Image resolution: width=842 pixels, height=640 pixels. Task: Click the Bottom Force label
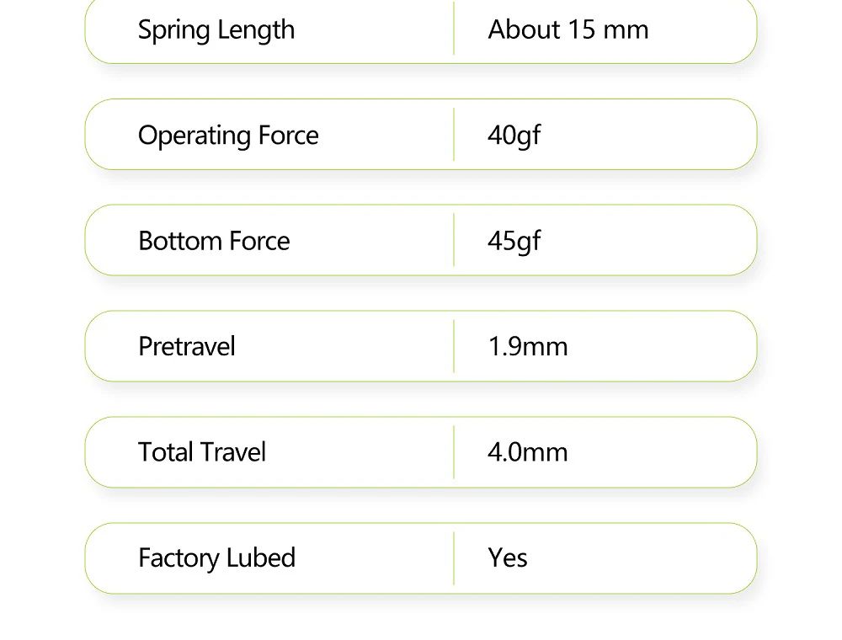point(214,242)
